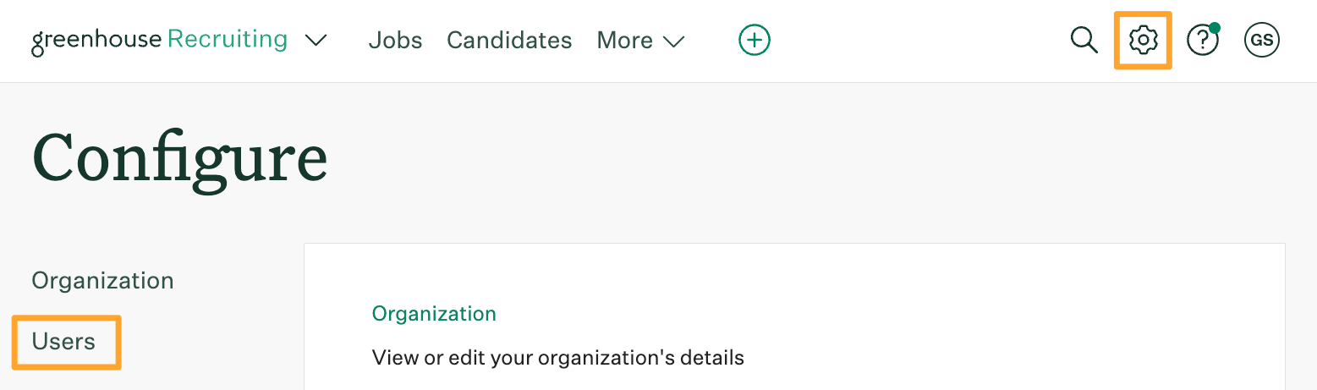Click the search magnifying glass icon
Screen dimensions: 1317x390
click(1084, 40)
